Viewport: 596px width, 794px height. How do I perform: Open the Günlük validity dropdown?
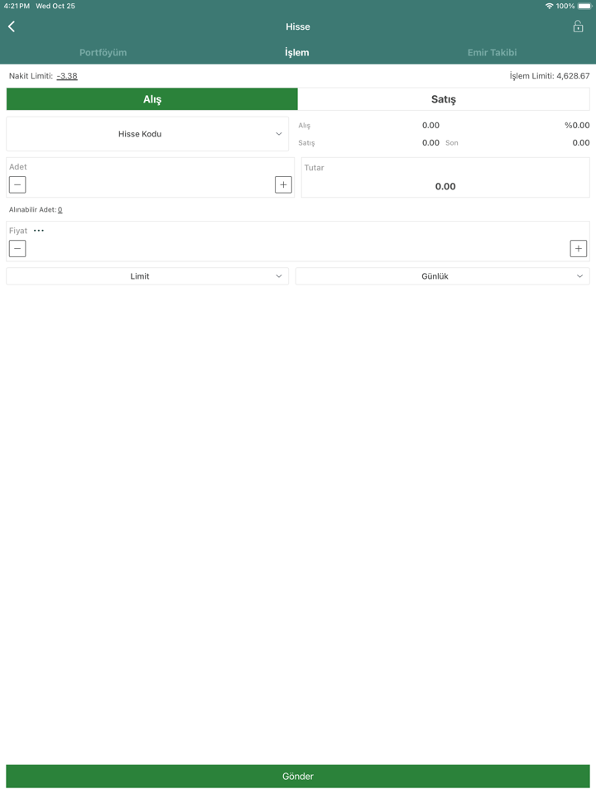pyautogui.click(x=442, y=276)
